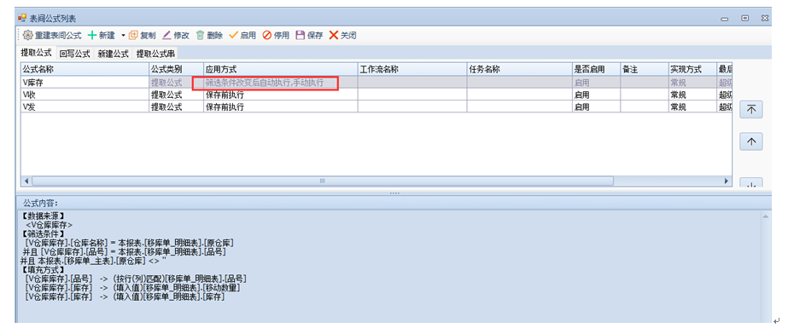Image resolution: width=788 pixels, height=328 pixels.
Task: Click the 是否启用 column header
Action: tap(597, 69)
